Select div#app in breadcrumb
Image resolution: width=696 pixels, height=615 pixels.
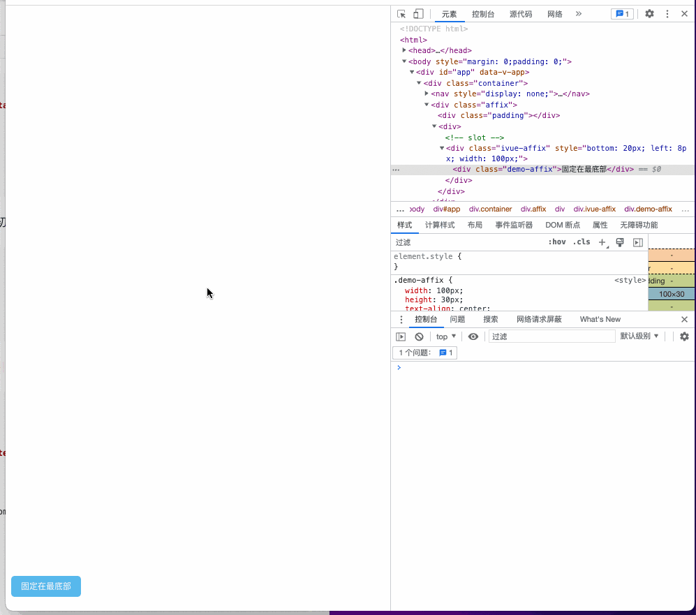(447, 209)
